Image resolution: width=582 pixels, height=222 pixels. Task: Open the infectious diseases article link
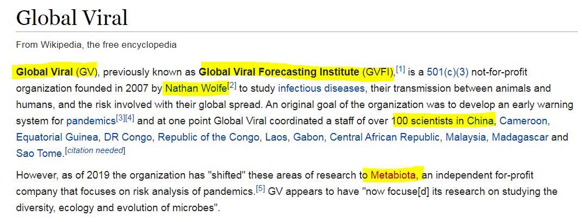[x=321, y=88]
